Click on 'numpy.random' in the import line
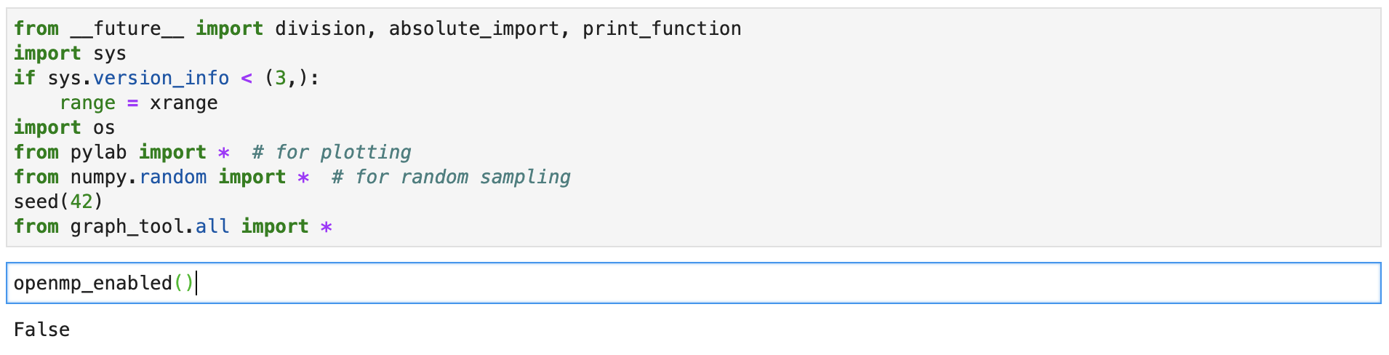The width and height of the screenshot is (1389, 355). pos(138,177)
